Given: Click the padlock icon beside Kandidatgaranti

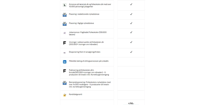Looking at the screenshot, I should click(x=65, y=95).
